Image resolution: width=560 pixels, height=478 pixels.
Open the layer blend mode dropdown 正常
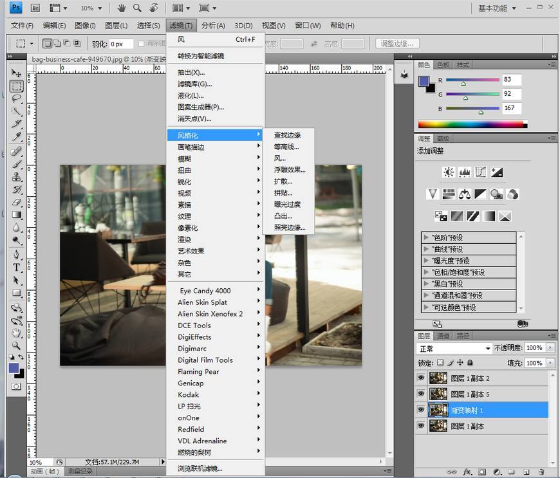pyautogui.click(x=454, y=348)
